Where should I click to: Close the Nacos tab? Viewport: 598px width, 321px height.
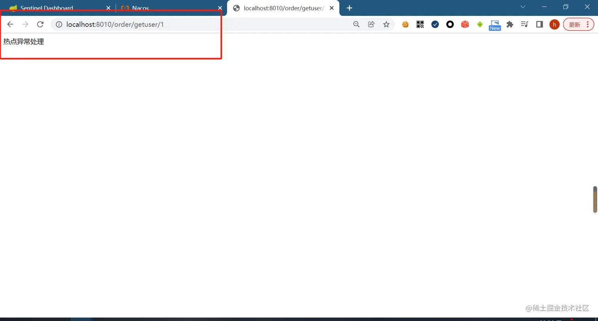(x=220, y=8)
